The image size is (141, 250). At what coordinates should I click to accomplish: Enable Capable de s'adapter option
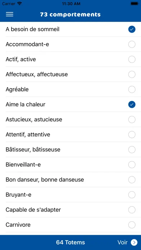click(132, 210)
